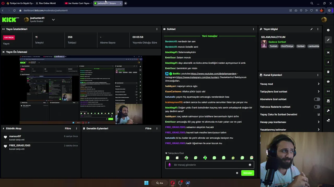Click username KaanCarleone in chat

click(173, 92)
